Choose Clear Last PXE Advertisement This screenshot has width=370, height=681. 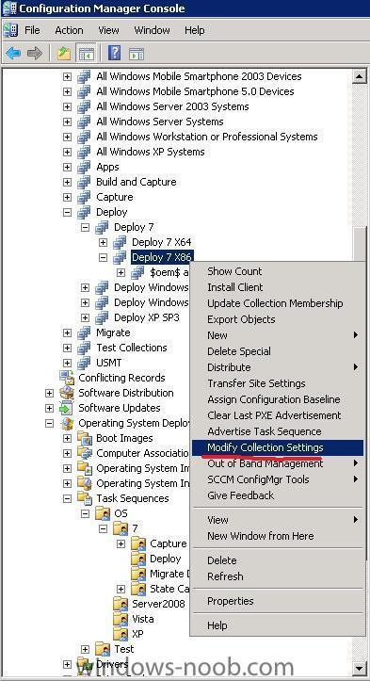277,415
